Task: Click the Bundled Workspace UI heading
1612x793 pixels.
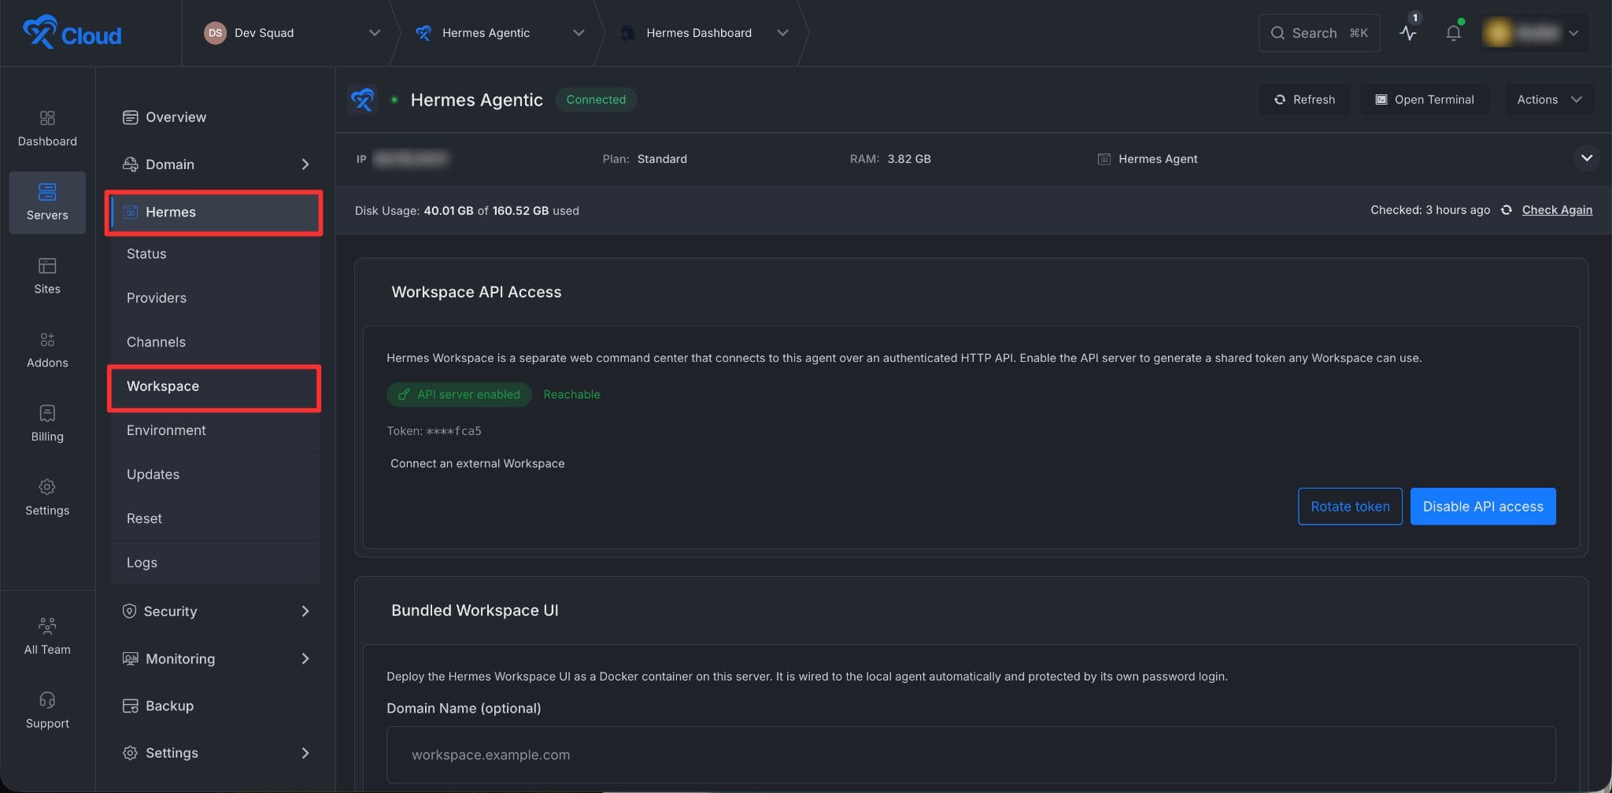Action: 475,610
